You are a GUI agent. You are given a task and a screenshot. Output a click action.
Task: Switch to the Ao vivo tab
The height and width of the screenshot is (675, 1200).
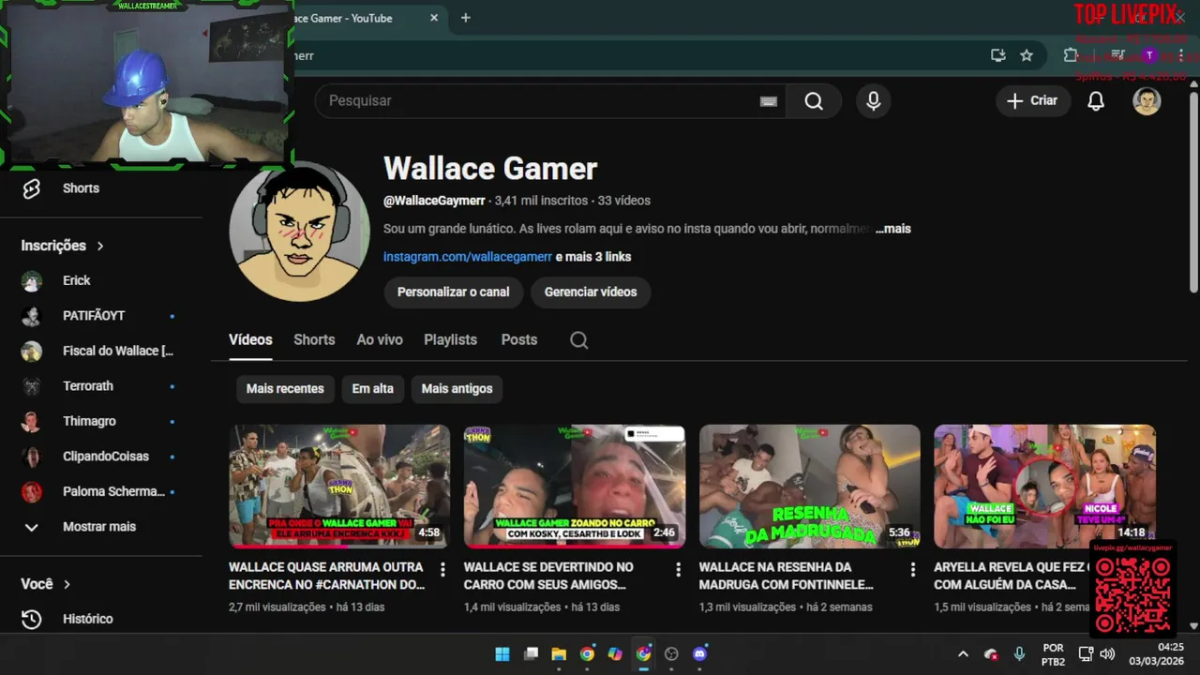[x=380, y=340]
